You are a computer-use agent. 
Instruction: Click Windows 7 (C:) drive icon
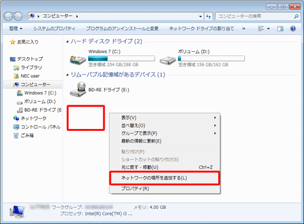tap(78, 60)
